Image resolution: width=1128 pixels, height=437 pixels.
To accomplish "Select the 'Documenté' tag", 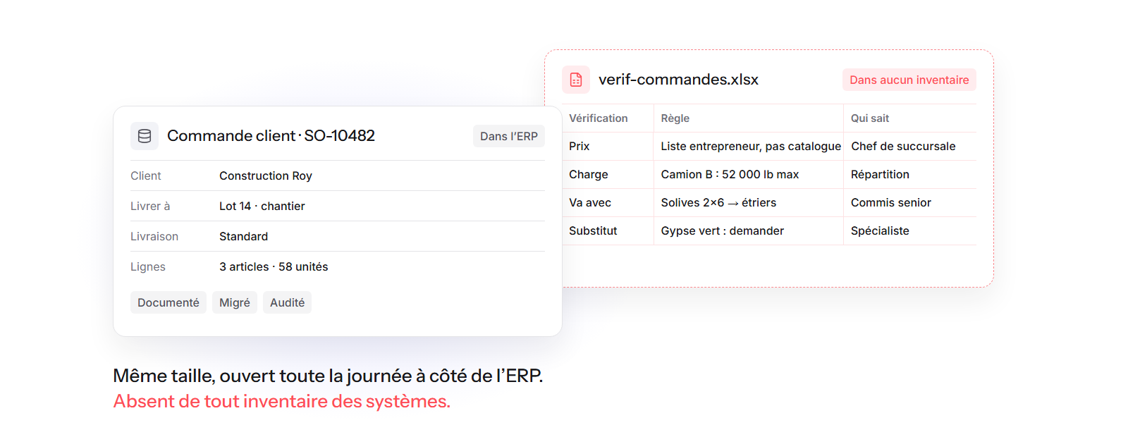I will tap(168, 302).
